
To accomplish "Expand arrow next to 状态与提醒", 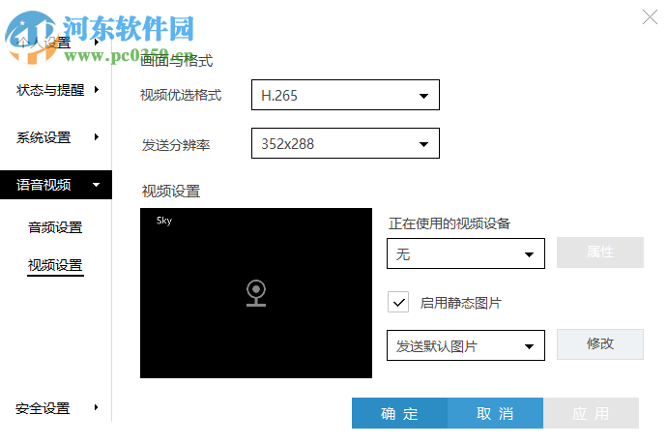I will 97,89.
